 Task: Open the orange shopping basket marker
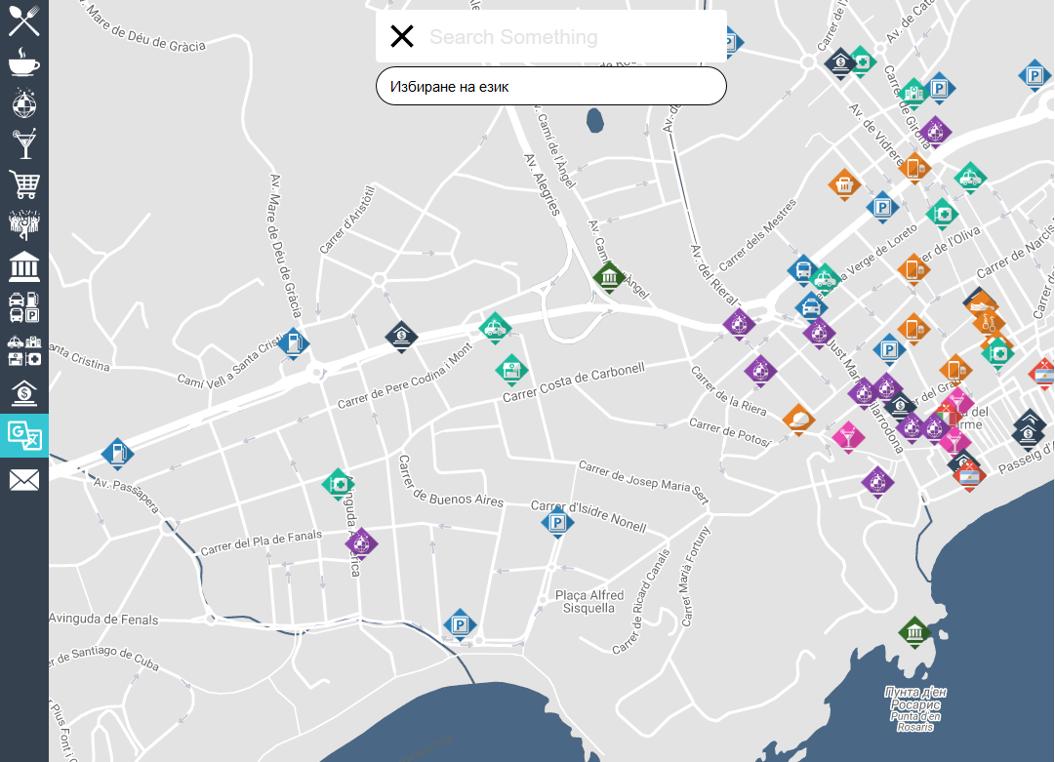844,183
